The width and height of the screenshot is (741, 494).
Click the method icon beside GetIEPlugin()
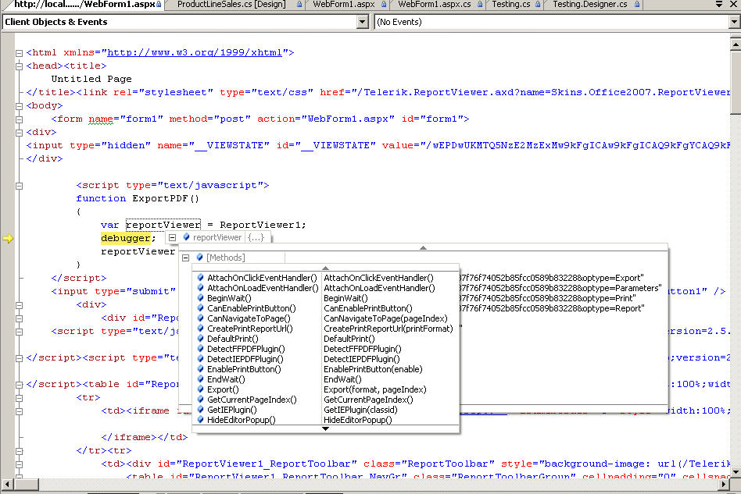(x=200, y=410)
